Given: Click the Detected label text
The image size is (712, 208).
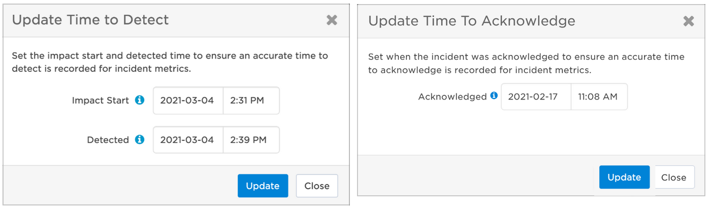Looking at the screenshot, I should click(x=108, y=140).
